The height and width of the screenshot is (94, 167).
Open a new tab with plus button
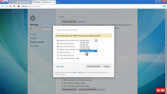(58, 2)
